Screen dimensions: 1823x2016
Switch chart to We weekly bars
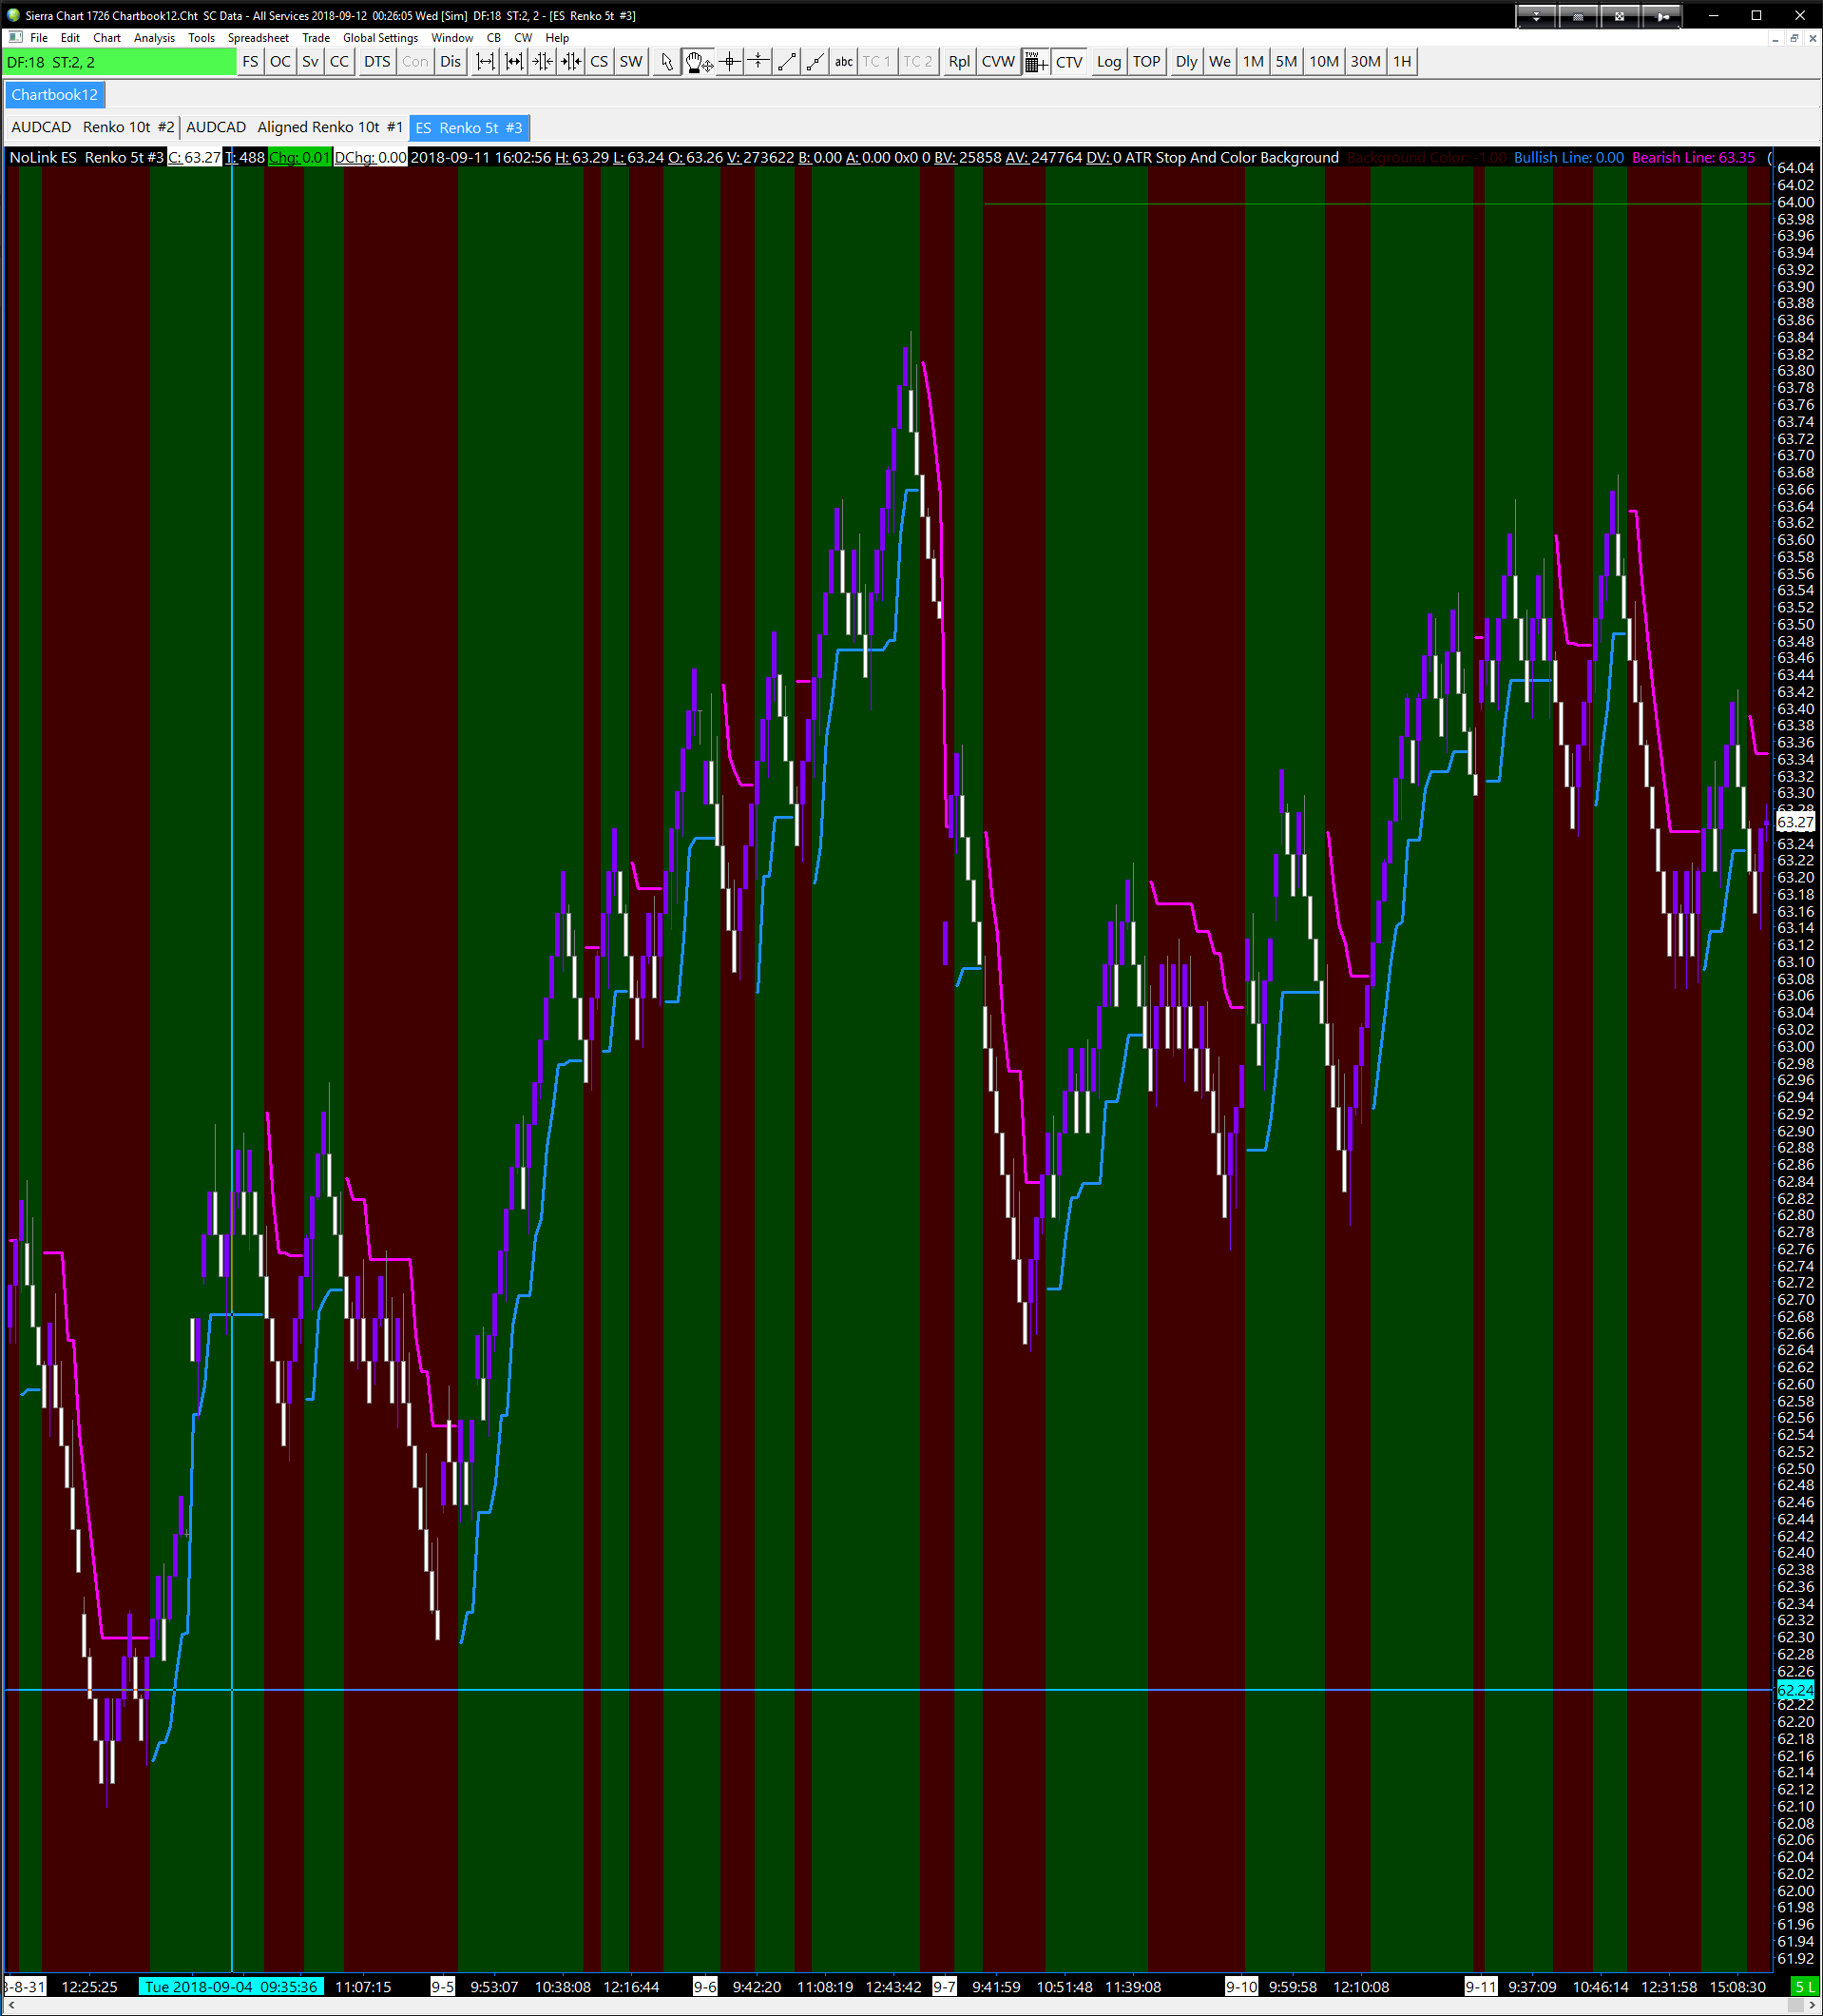pyautogui.click(x=1219, y=62)
